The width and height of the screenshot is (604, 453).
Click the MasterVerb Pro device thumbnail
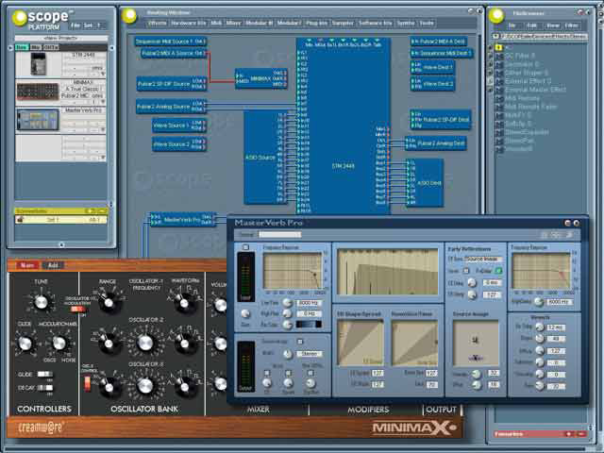[38, 120]
